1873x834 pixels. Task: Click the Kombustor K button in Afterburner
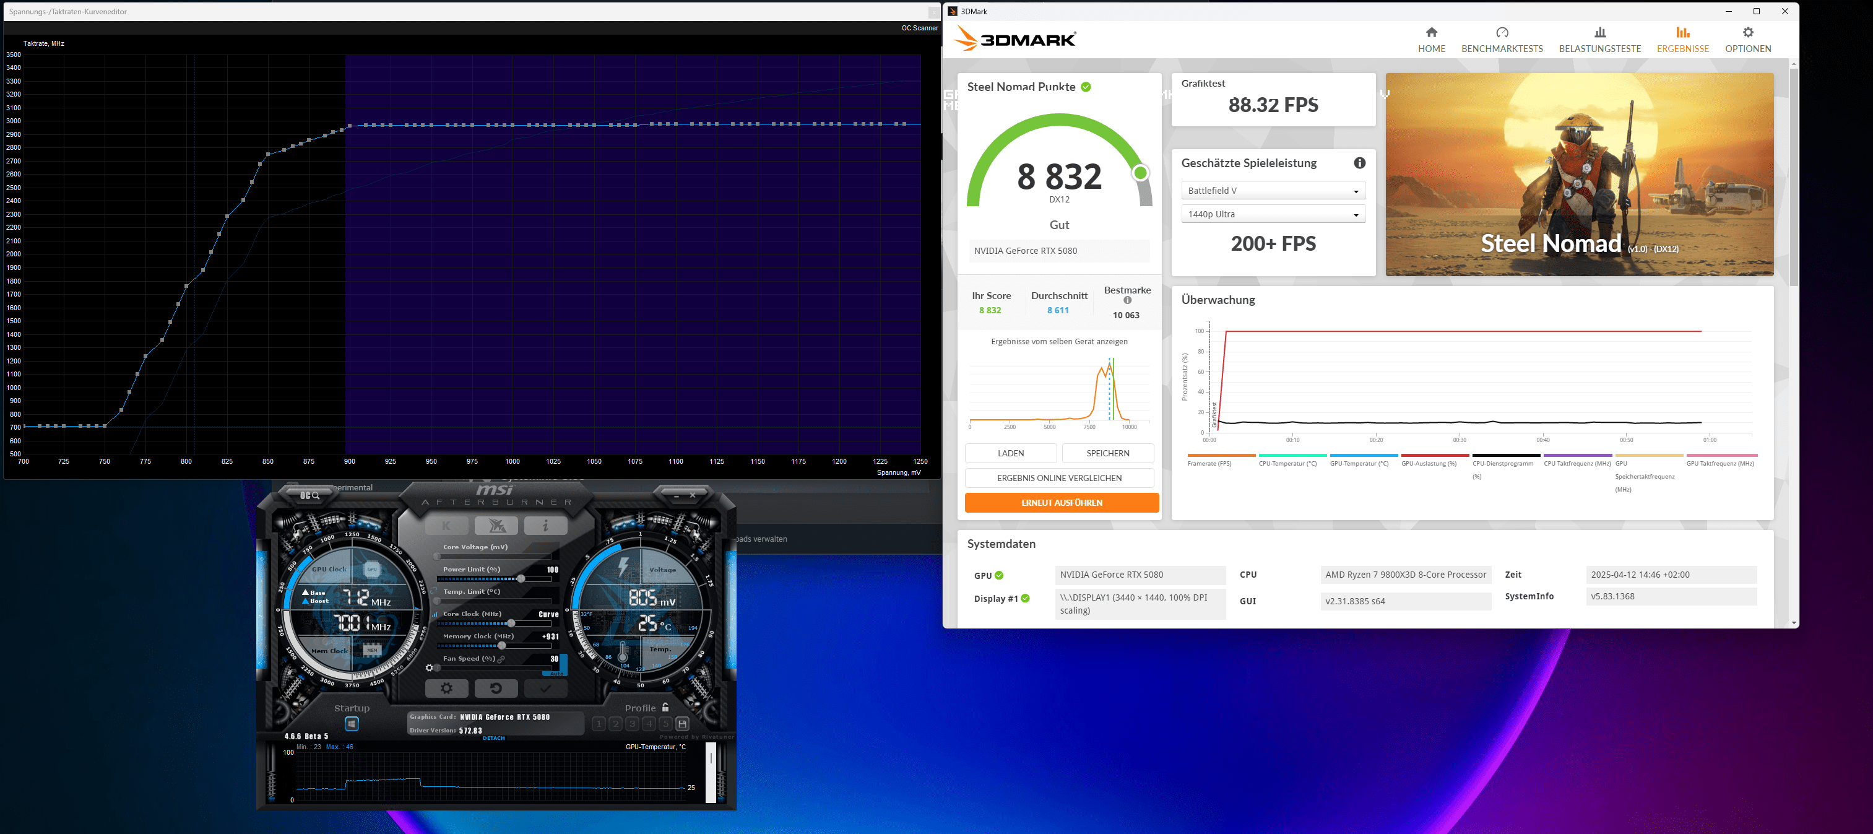(446, 525)
